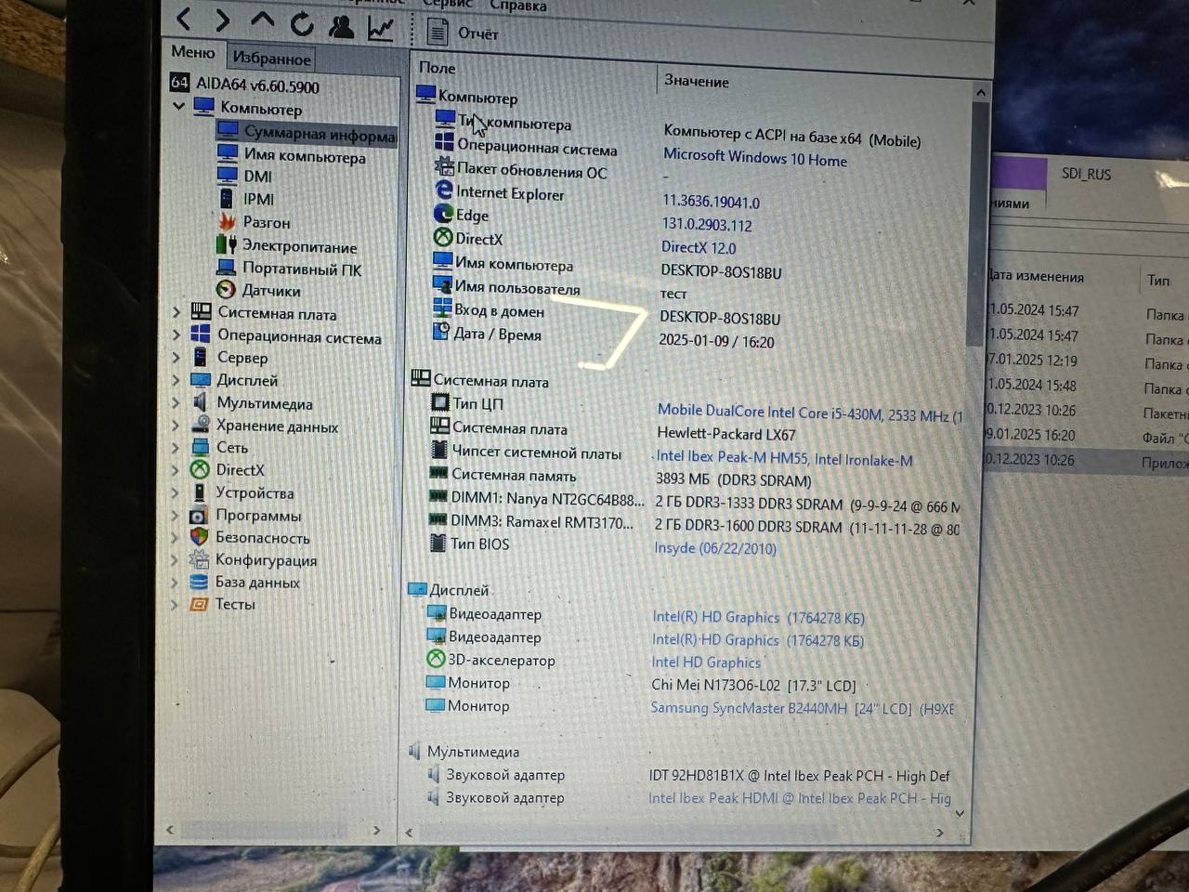Image resolution: width=1189 pixels, height=892 pixels.
Task: Click the 3D-акселератор row icon
Action: pos(436,659)
